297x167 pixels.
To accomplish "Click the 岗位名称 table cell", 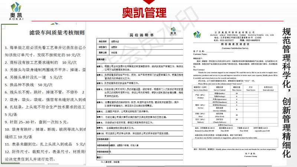I will coord(103,42).
